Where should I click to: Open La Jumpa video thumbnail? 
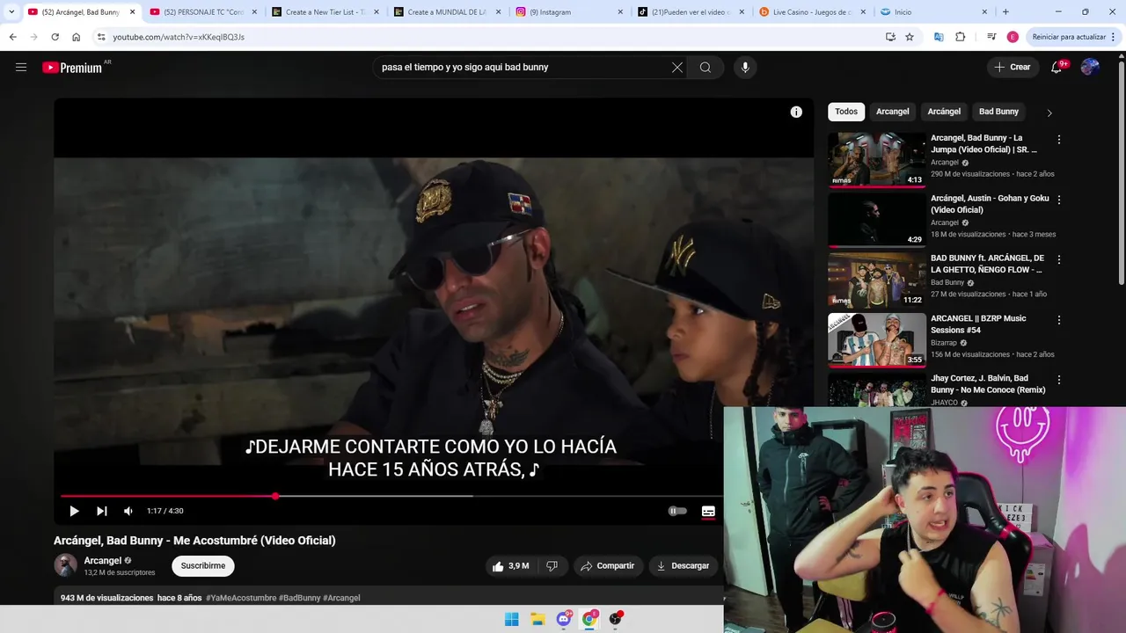[876, 159]
